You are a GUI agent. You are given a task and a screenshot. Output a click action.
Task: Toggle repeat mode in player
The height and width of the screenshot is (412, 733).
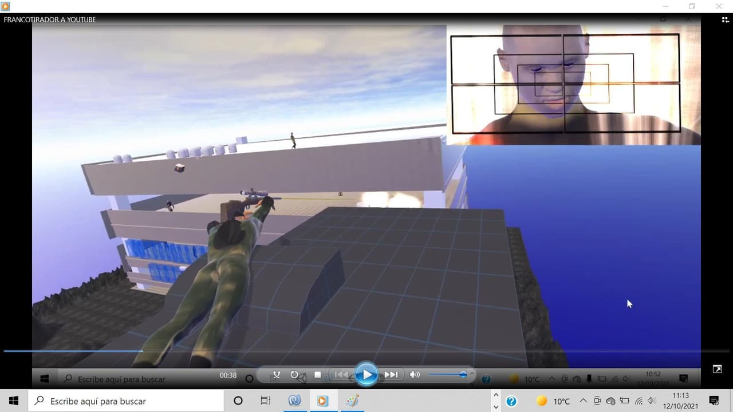[294, 375]
